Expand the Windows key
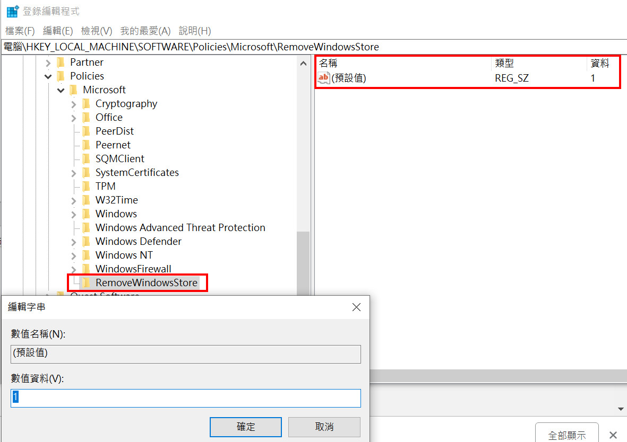The width and height of the screenshot is (627, 442). 74,215
